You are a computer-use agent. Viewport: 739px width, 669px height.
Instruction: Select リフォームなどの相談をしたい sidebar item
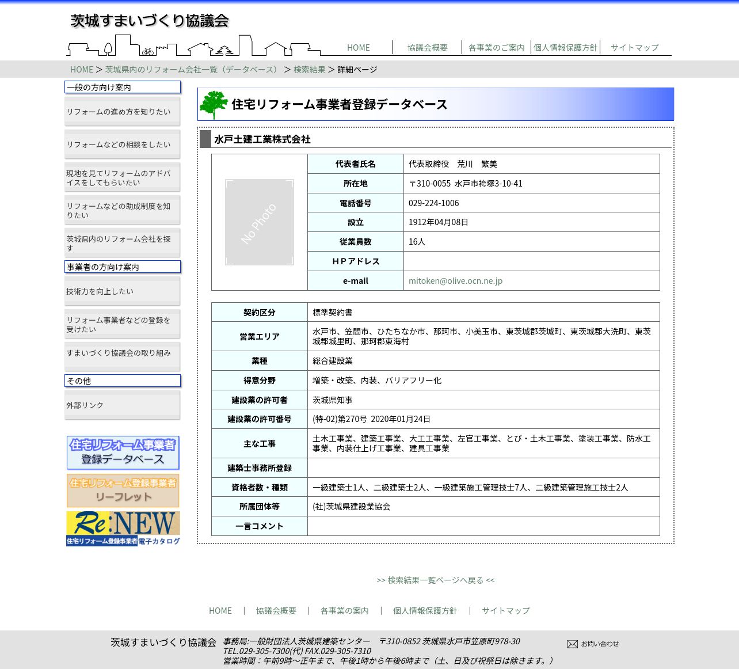122,145
